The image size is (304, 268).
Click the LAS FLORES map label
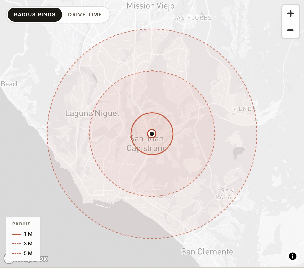click(x=192, y=18)
